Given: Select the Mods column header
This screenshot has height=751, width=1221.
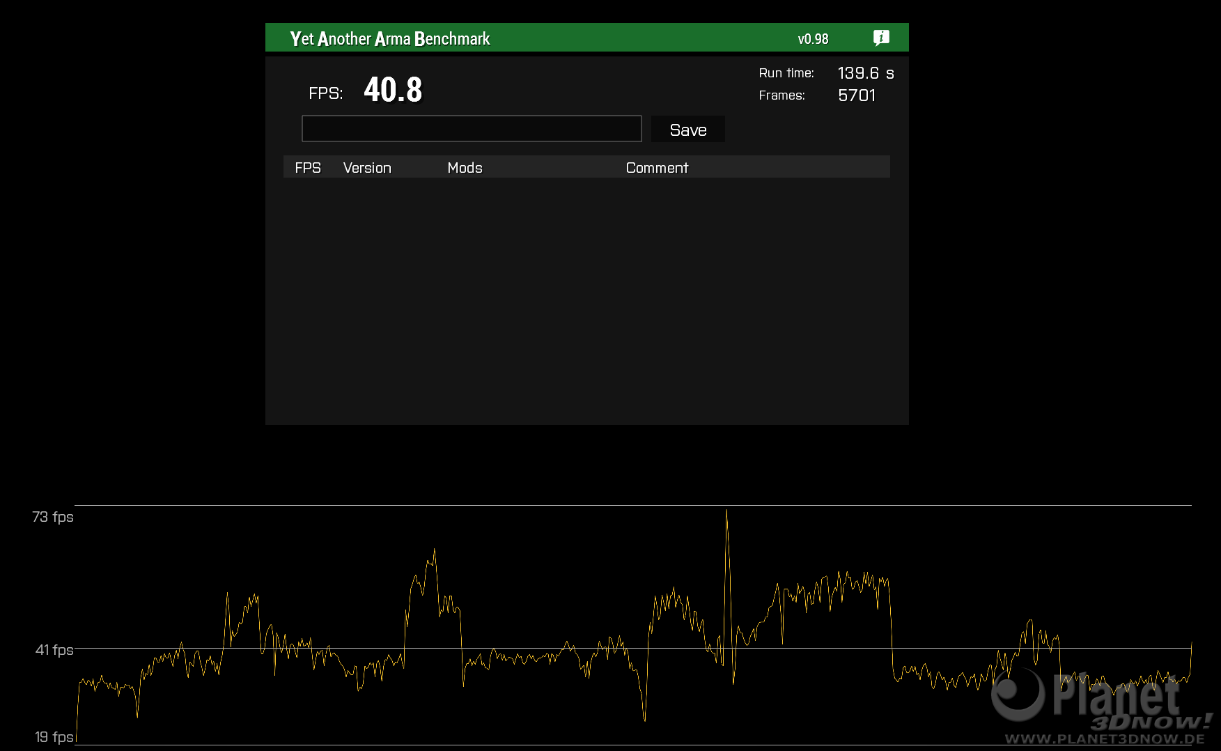Looking at the screenshot, I should coord(465,168).
